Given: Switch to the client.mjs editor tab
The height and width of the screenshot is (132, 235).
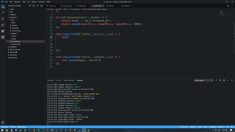Looking at the screenshot, I should pos(83,6).
